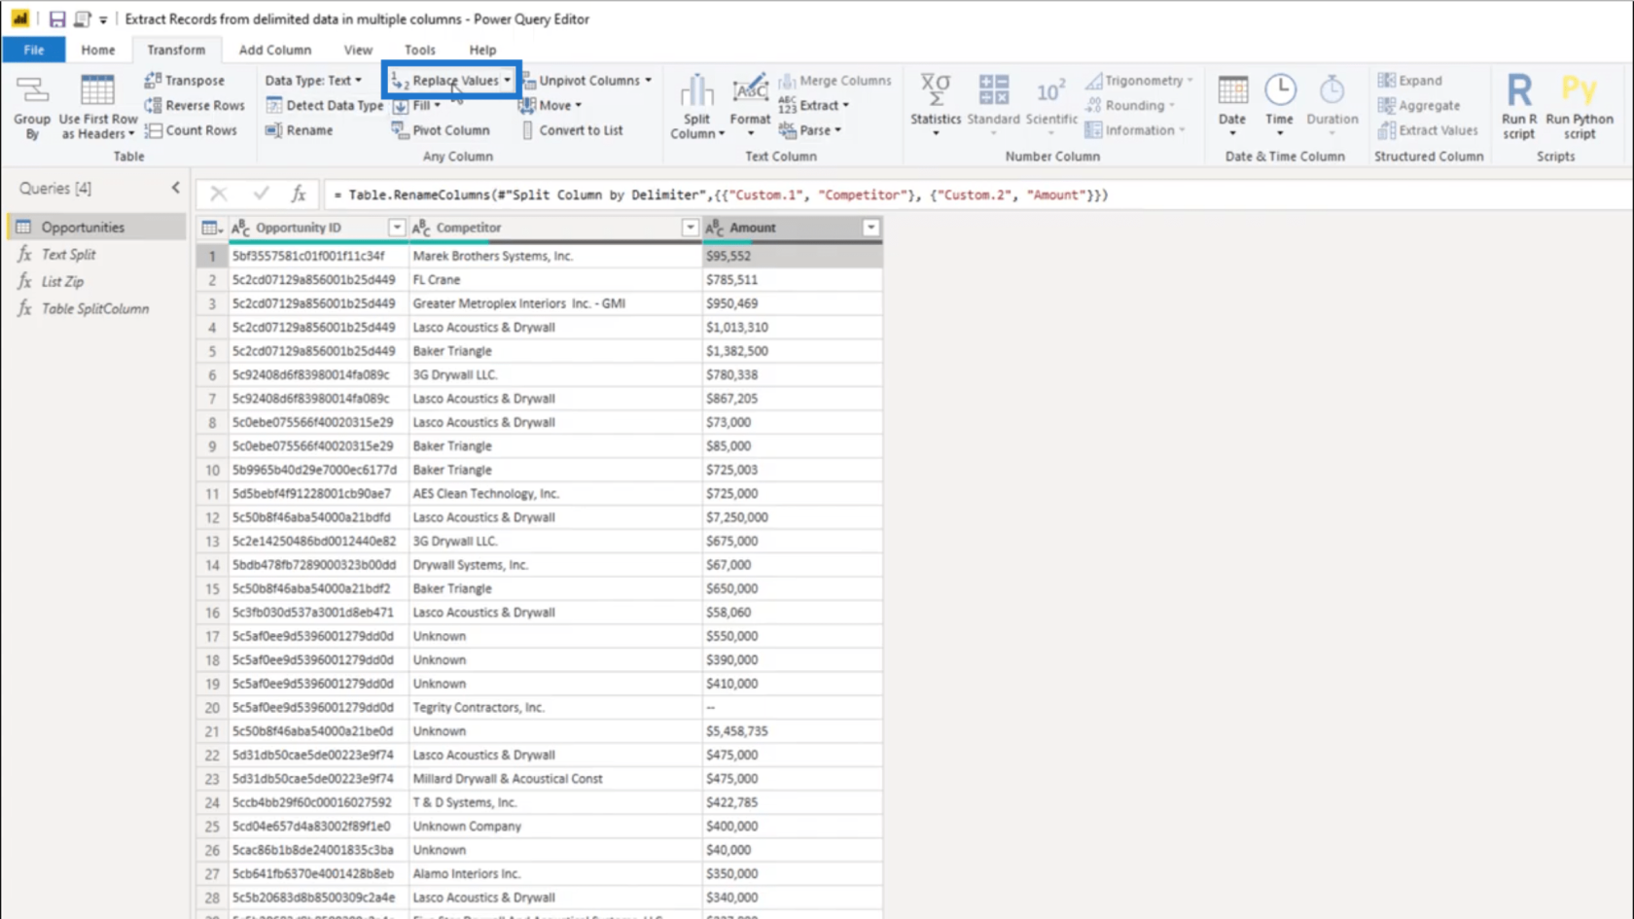Screen dimensions: 1634x919
Task: Switch to the Add Column tab
Action: (275, 50)
